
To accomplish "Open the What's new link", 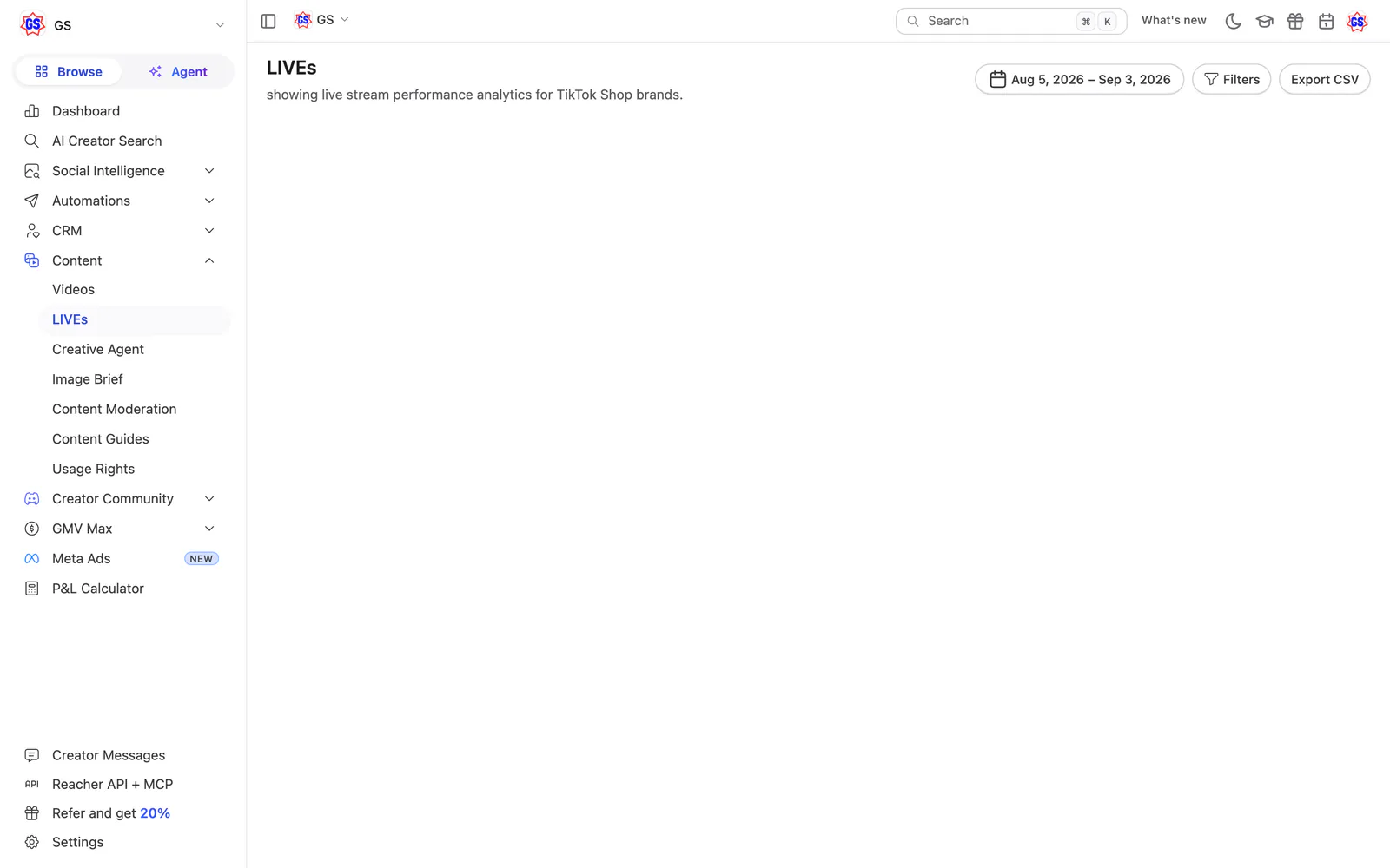I will tap(1174, 21).
